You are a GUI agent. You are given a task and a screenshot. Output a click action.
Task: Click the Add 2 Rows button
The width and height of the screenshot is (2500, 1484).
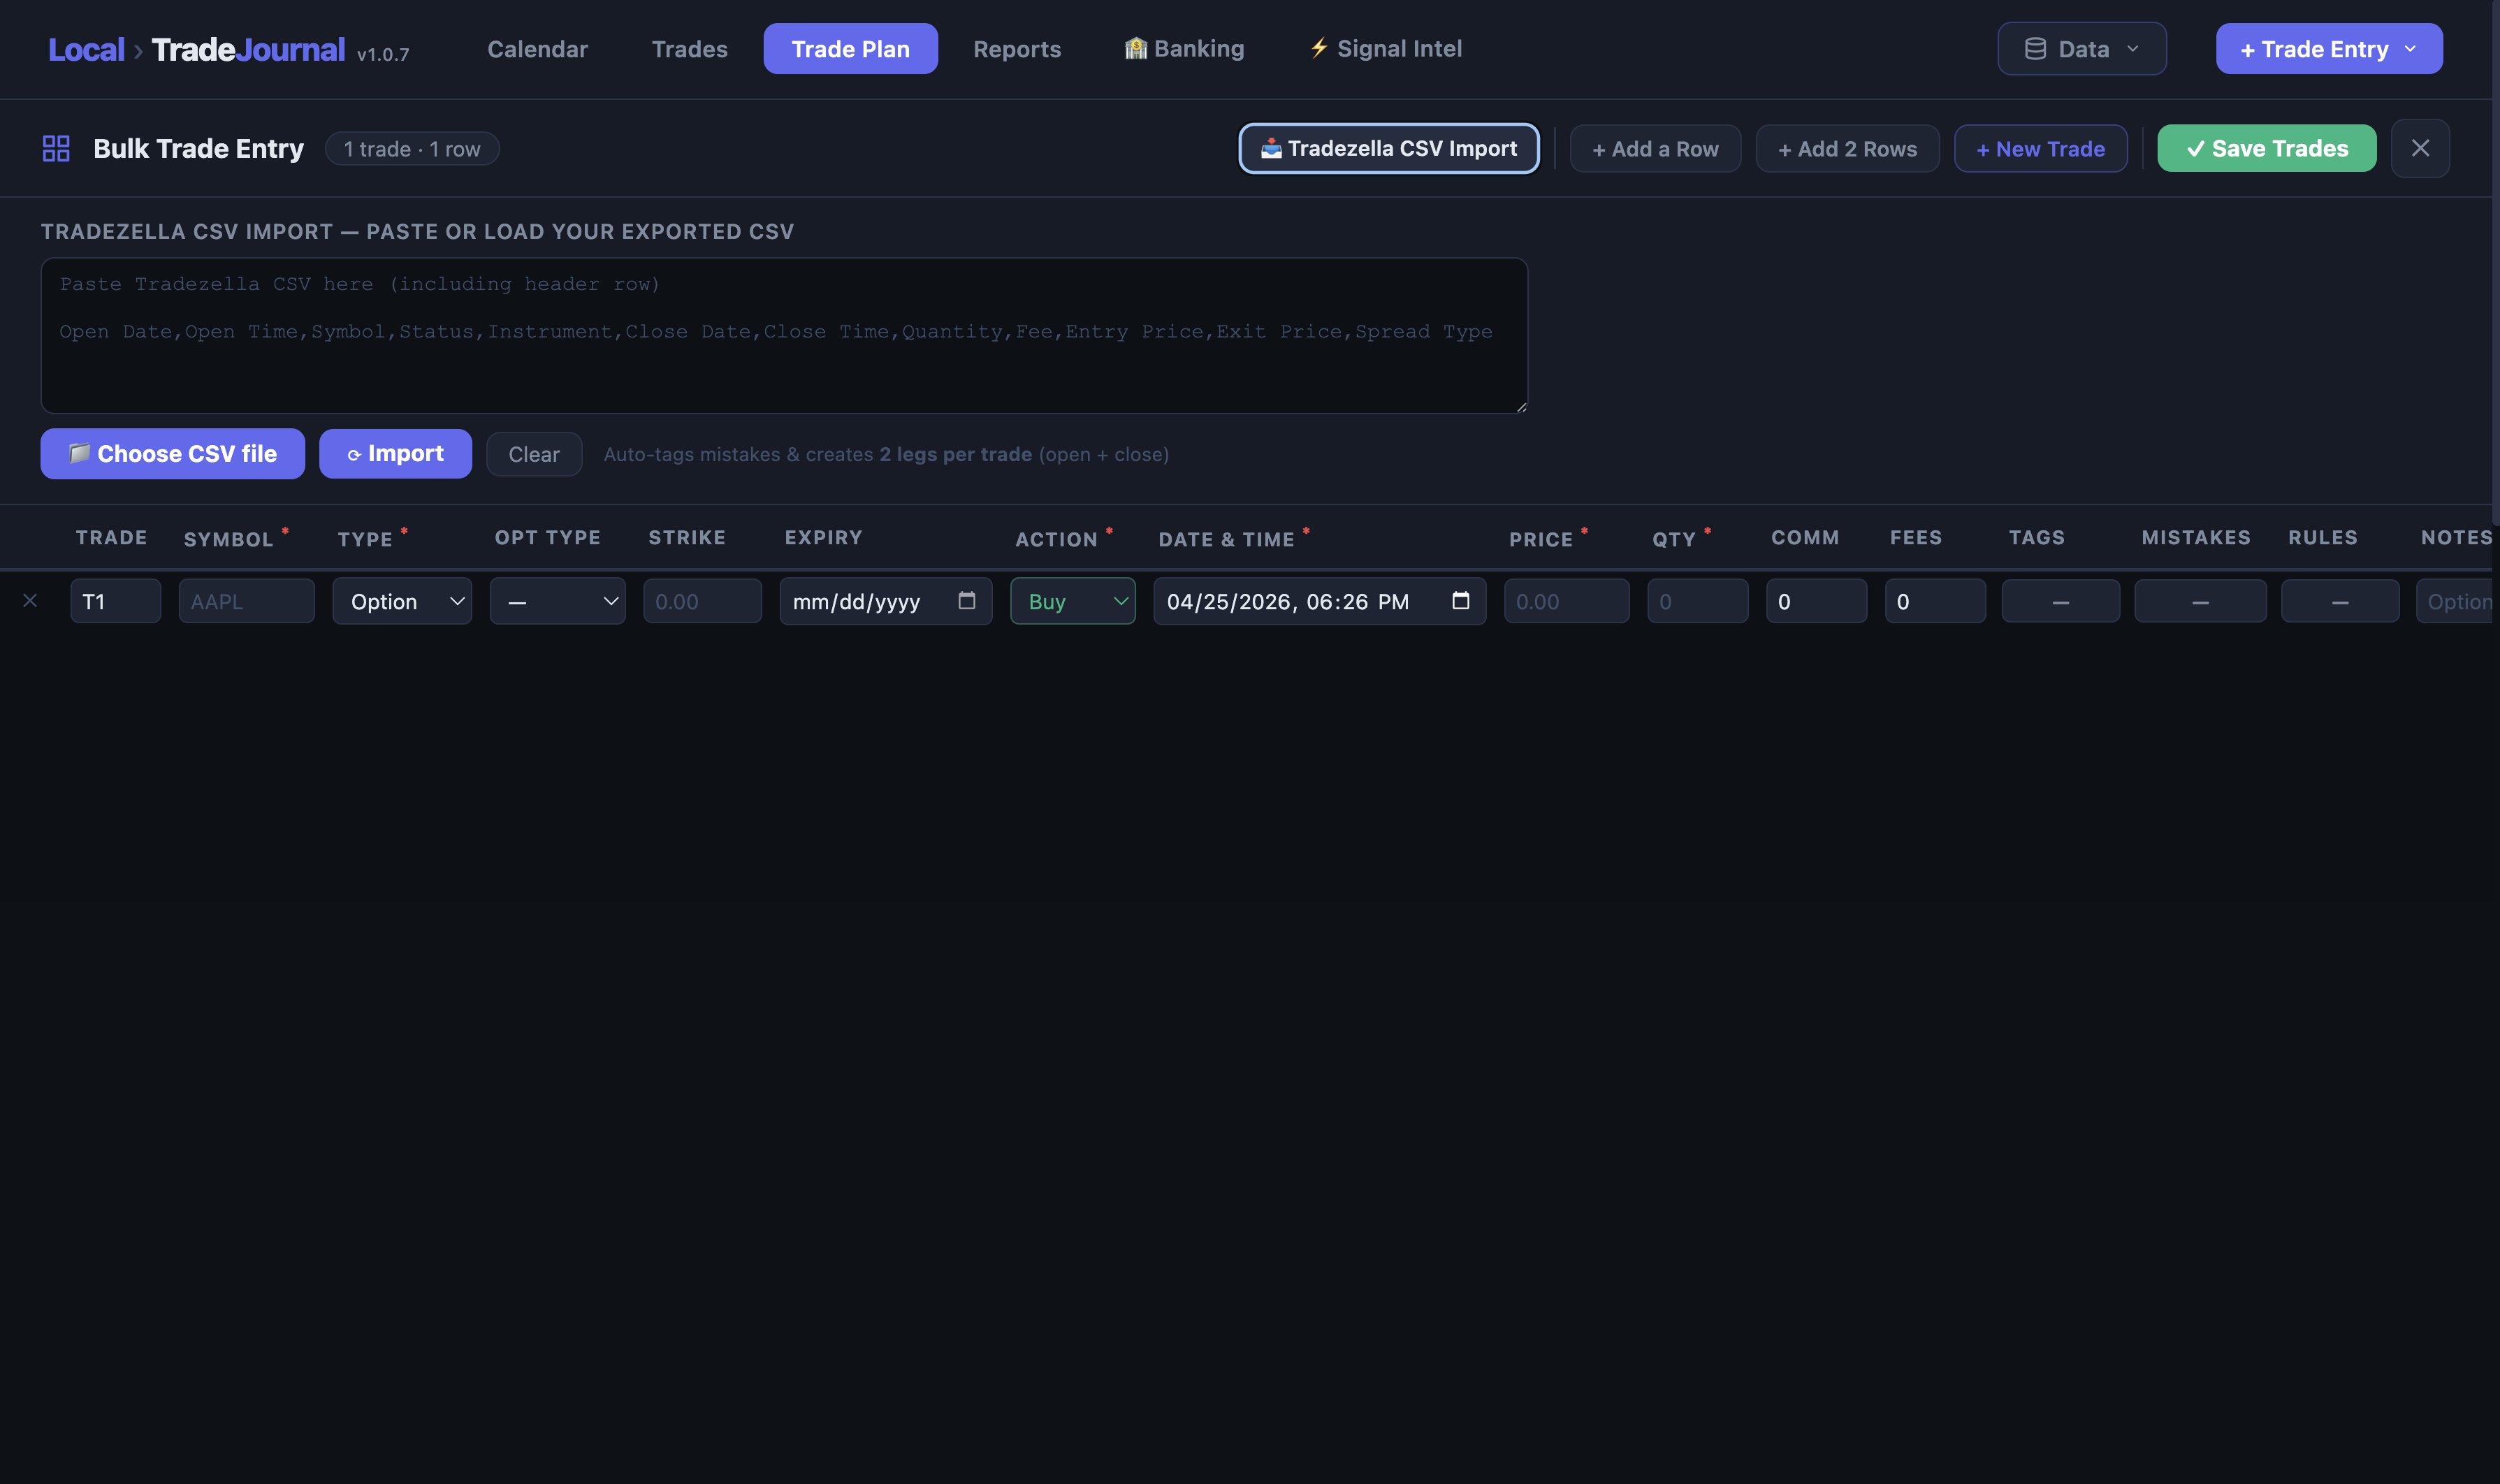(1846, 148)
